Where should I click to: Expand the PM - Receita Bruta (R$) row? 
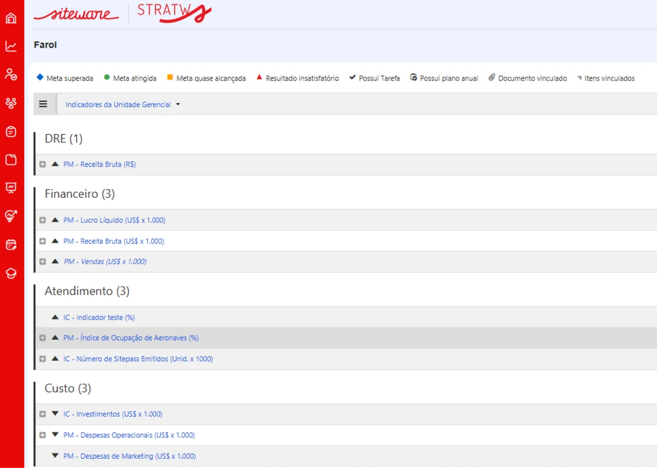(43, 164)
